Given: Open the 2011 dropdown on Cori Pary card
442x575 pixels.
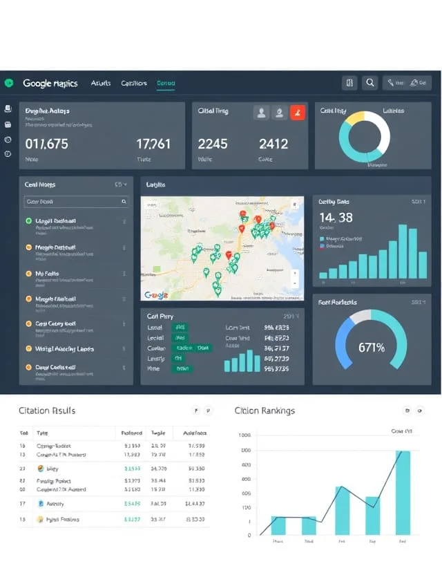Looking at the screenshot, I should 291,316.
